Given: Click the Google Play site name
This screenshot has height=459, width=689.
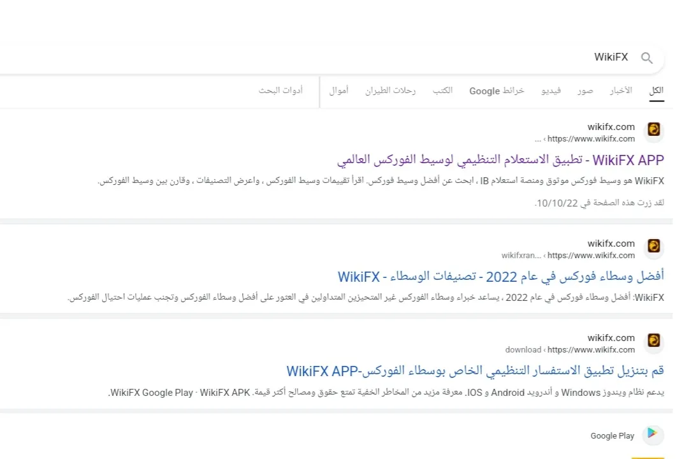Looking at the screenshot, I should tap(612, 435).
